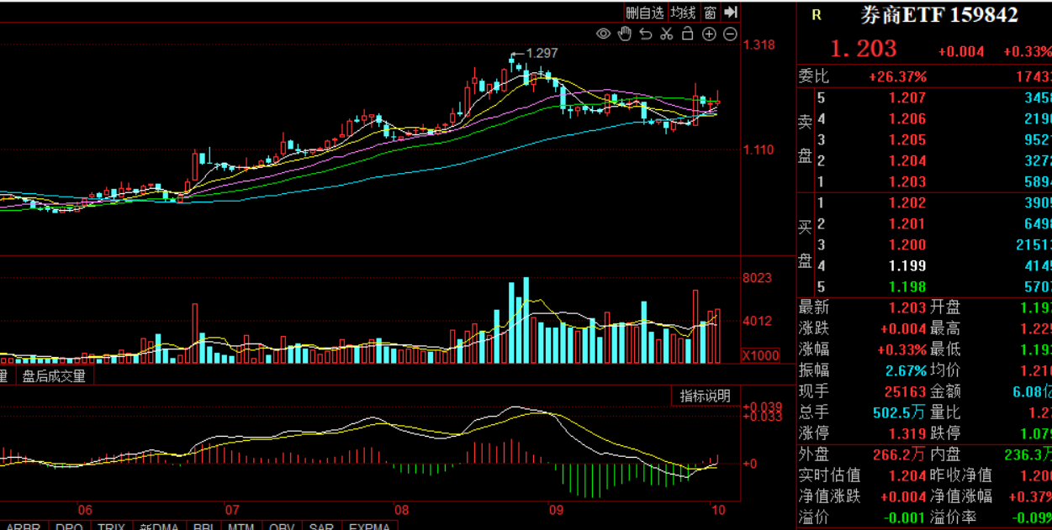Click the 09 month marker on timeline
The width and height of the screenshot is (1052, 530).
[x=555, y=510]
